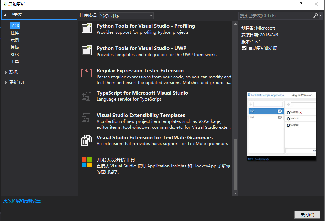Click the Extensibility Templates extension icon
This screenshot has height=221, width=325.
(x=87, y=118)
